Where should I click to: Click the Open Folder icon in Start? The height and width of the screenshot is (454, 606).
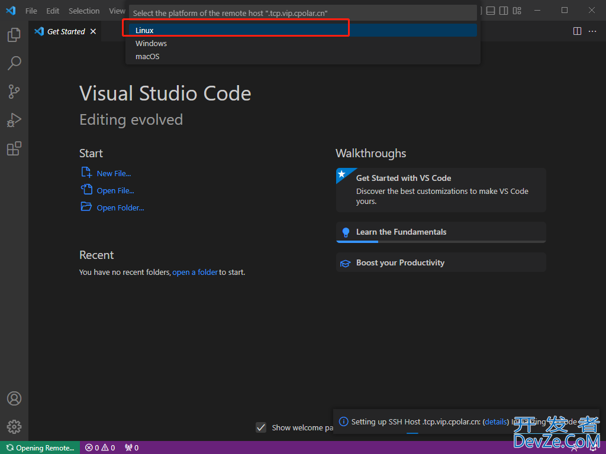pos(86,206)
